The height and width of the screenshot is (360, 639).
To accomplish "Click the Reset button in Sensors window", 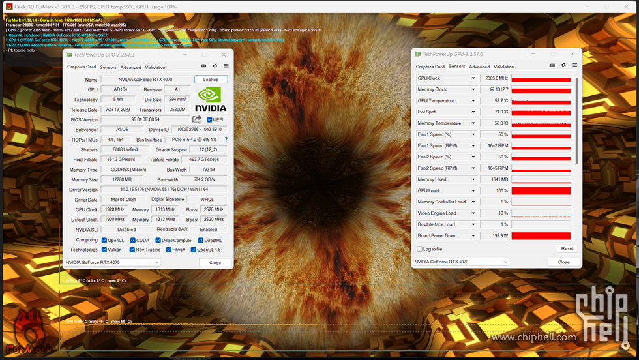I will [x=567, y=248].
